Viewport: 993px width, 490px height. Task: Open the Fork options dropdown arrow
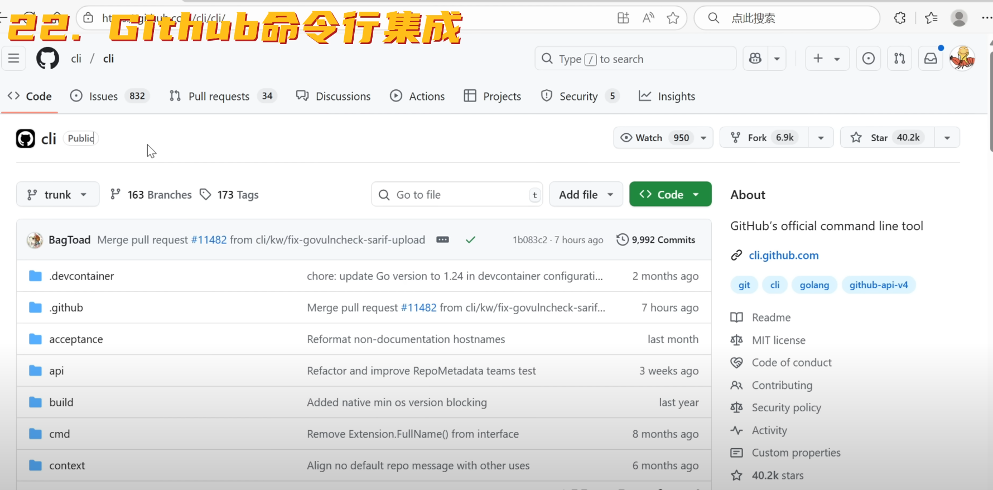coord(821,138)
